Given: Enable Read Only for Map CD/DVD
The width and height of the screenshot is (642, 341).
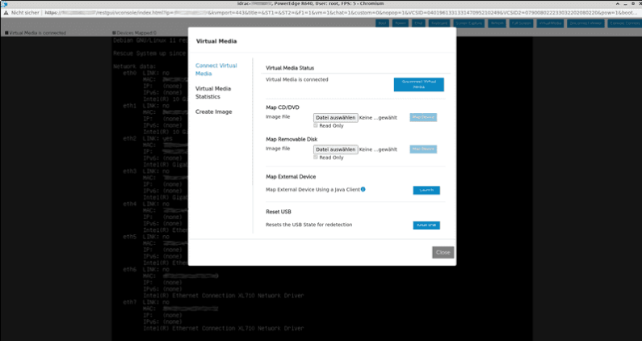Looking at the screenshot, I should click(316, 125).
